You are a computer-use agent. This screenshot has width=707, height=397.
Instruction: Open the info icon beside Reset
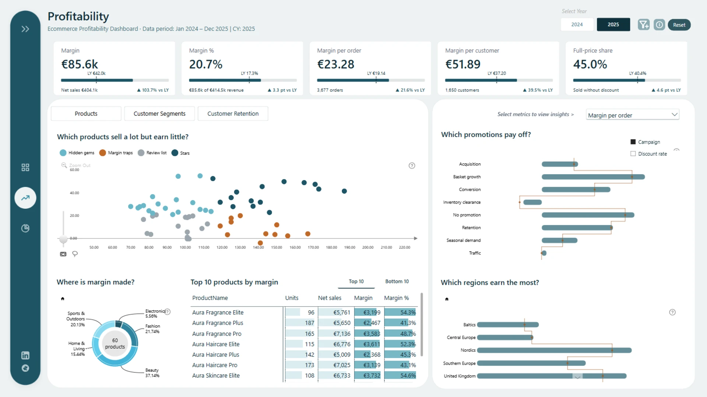[x=659, y=25]
